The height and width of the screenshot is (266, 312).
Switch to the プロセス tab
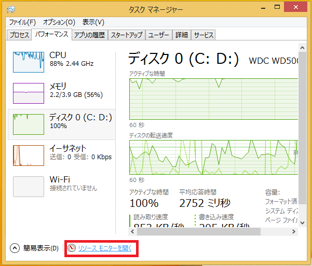[x=19, y=35]
